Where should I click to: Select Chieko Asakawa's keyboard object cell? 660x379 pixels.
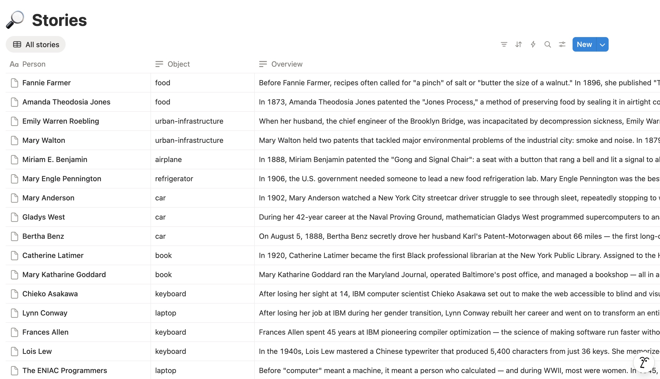click(x=203, y=294)
